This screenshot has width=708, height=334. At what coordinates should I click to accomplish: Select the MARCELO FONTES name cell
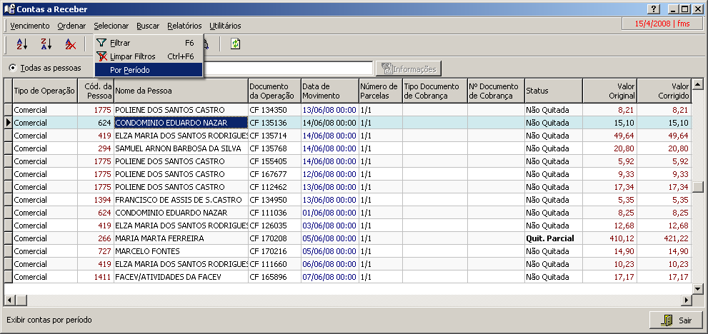coord(181,251)
